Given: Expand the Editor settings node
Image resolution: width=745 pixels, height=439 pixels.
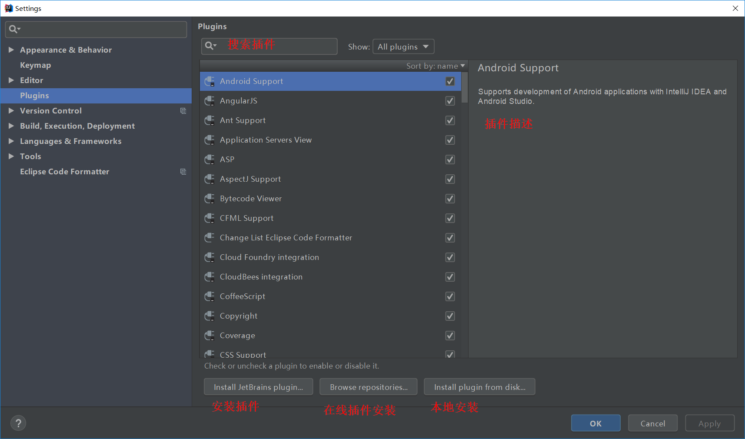Looking at the screenshot, I should pyautogui.click(x=11, y=80).
